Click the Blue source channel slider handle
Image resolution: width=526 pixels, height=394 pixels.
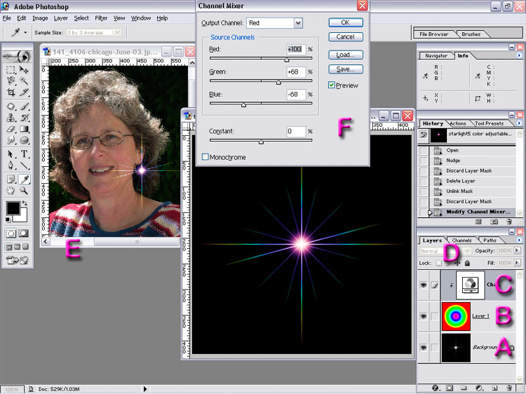tap(243, 105)
